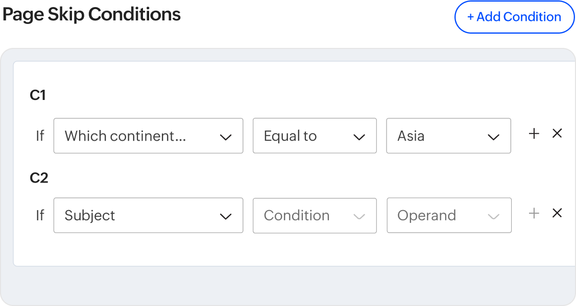Click the chevron on the Operand dropdown
576x306 pixels.
493,216
